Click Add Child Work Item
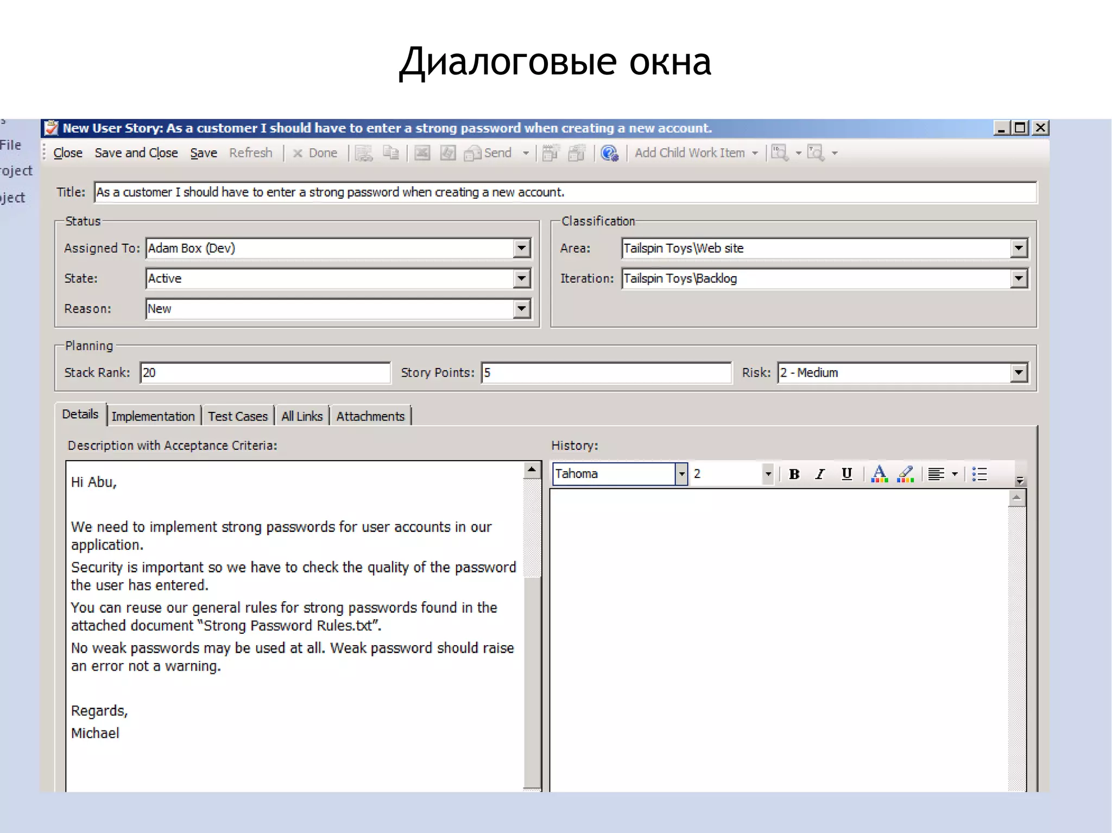 coord(690,153)
